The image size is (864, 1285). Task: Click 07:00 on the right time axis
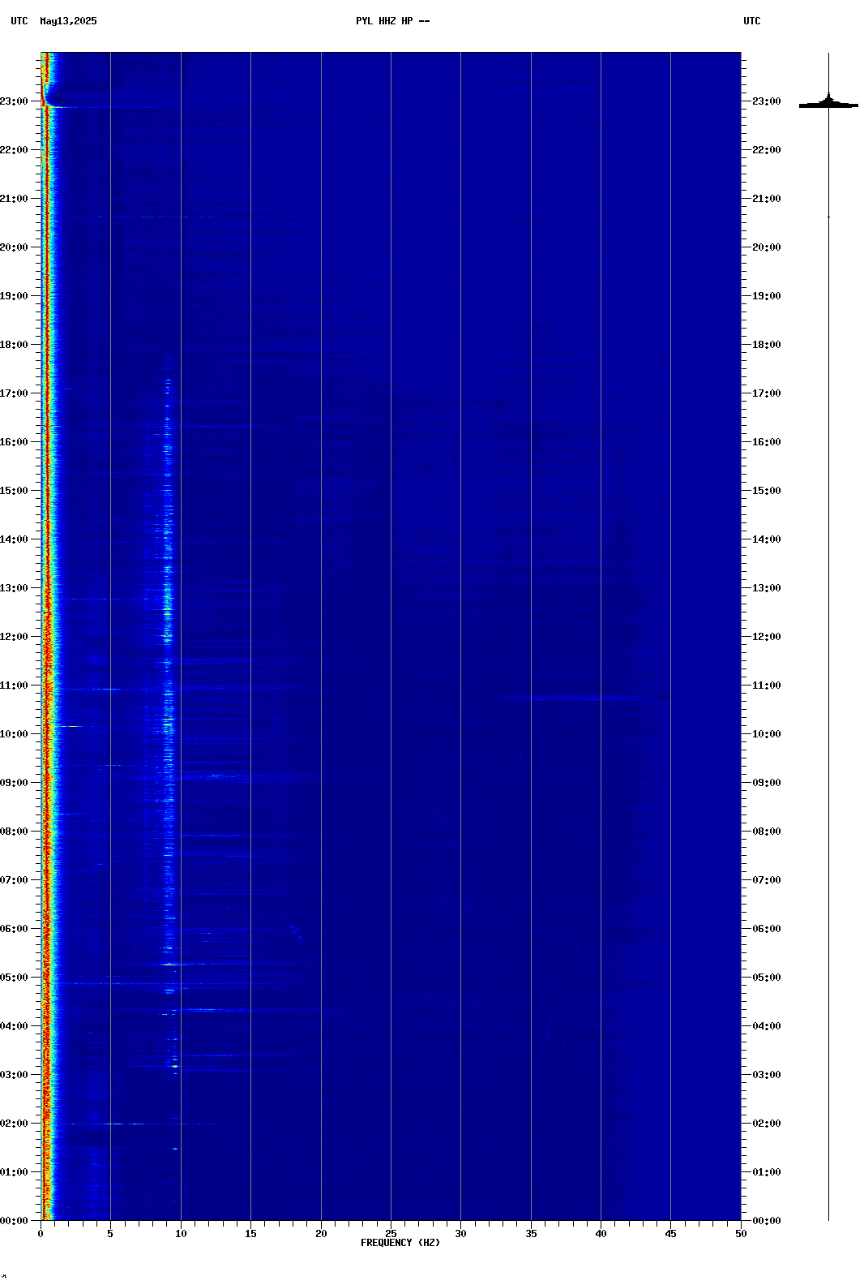tap(766, 880)
